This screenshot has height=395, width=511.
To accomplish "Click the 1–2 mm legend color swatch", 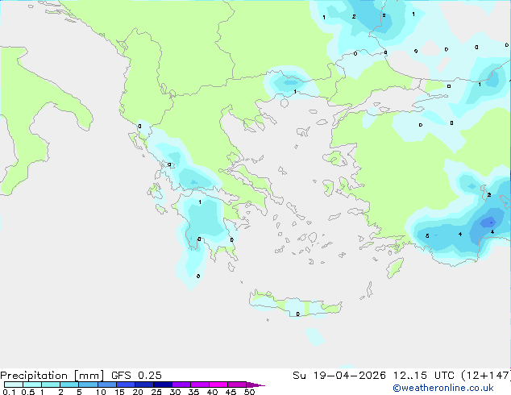I will coord(51,385).
